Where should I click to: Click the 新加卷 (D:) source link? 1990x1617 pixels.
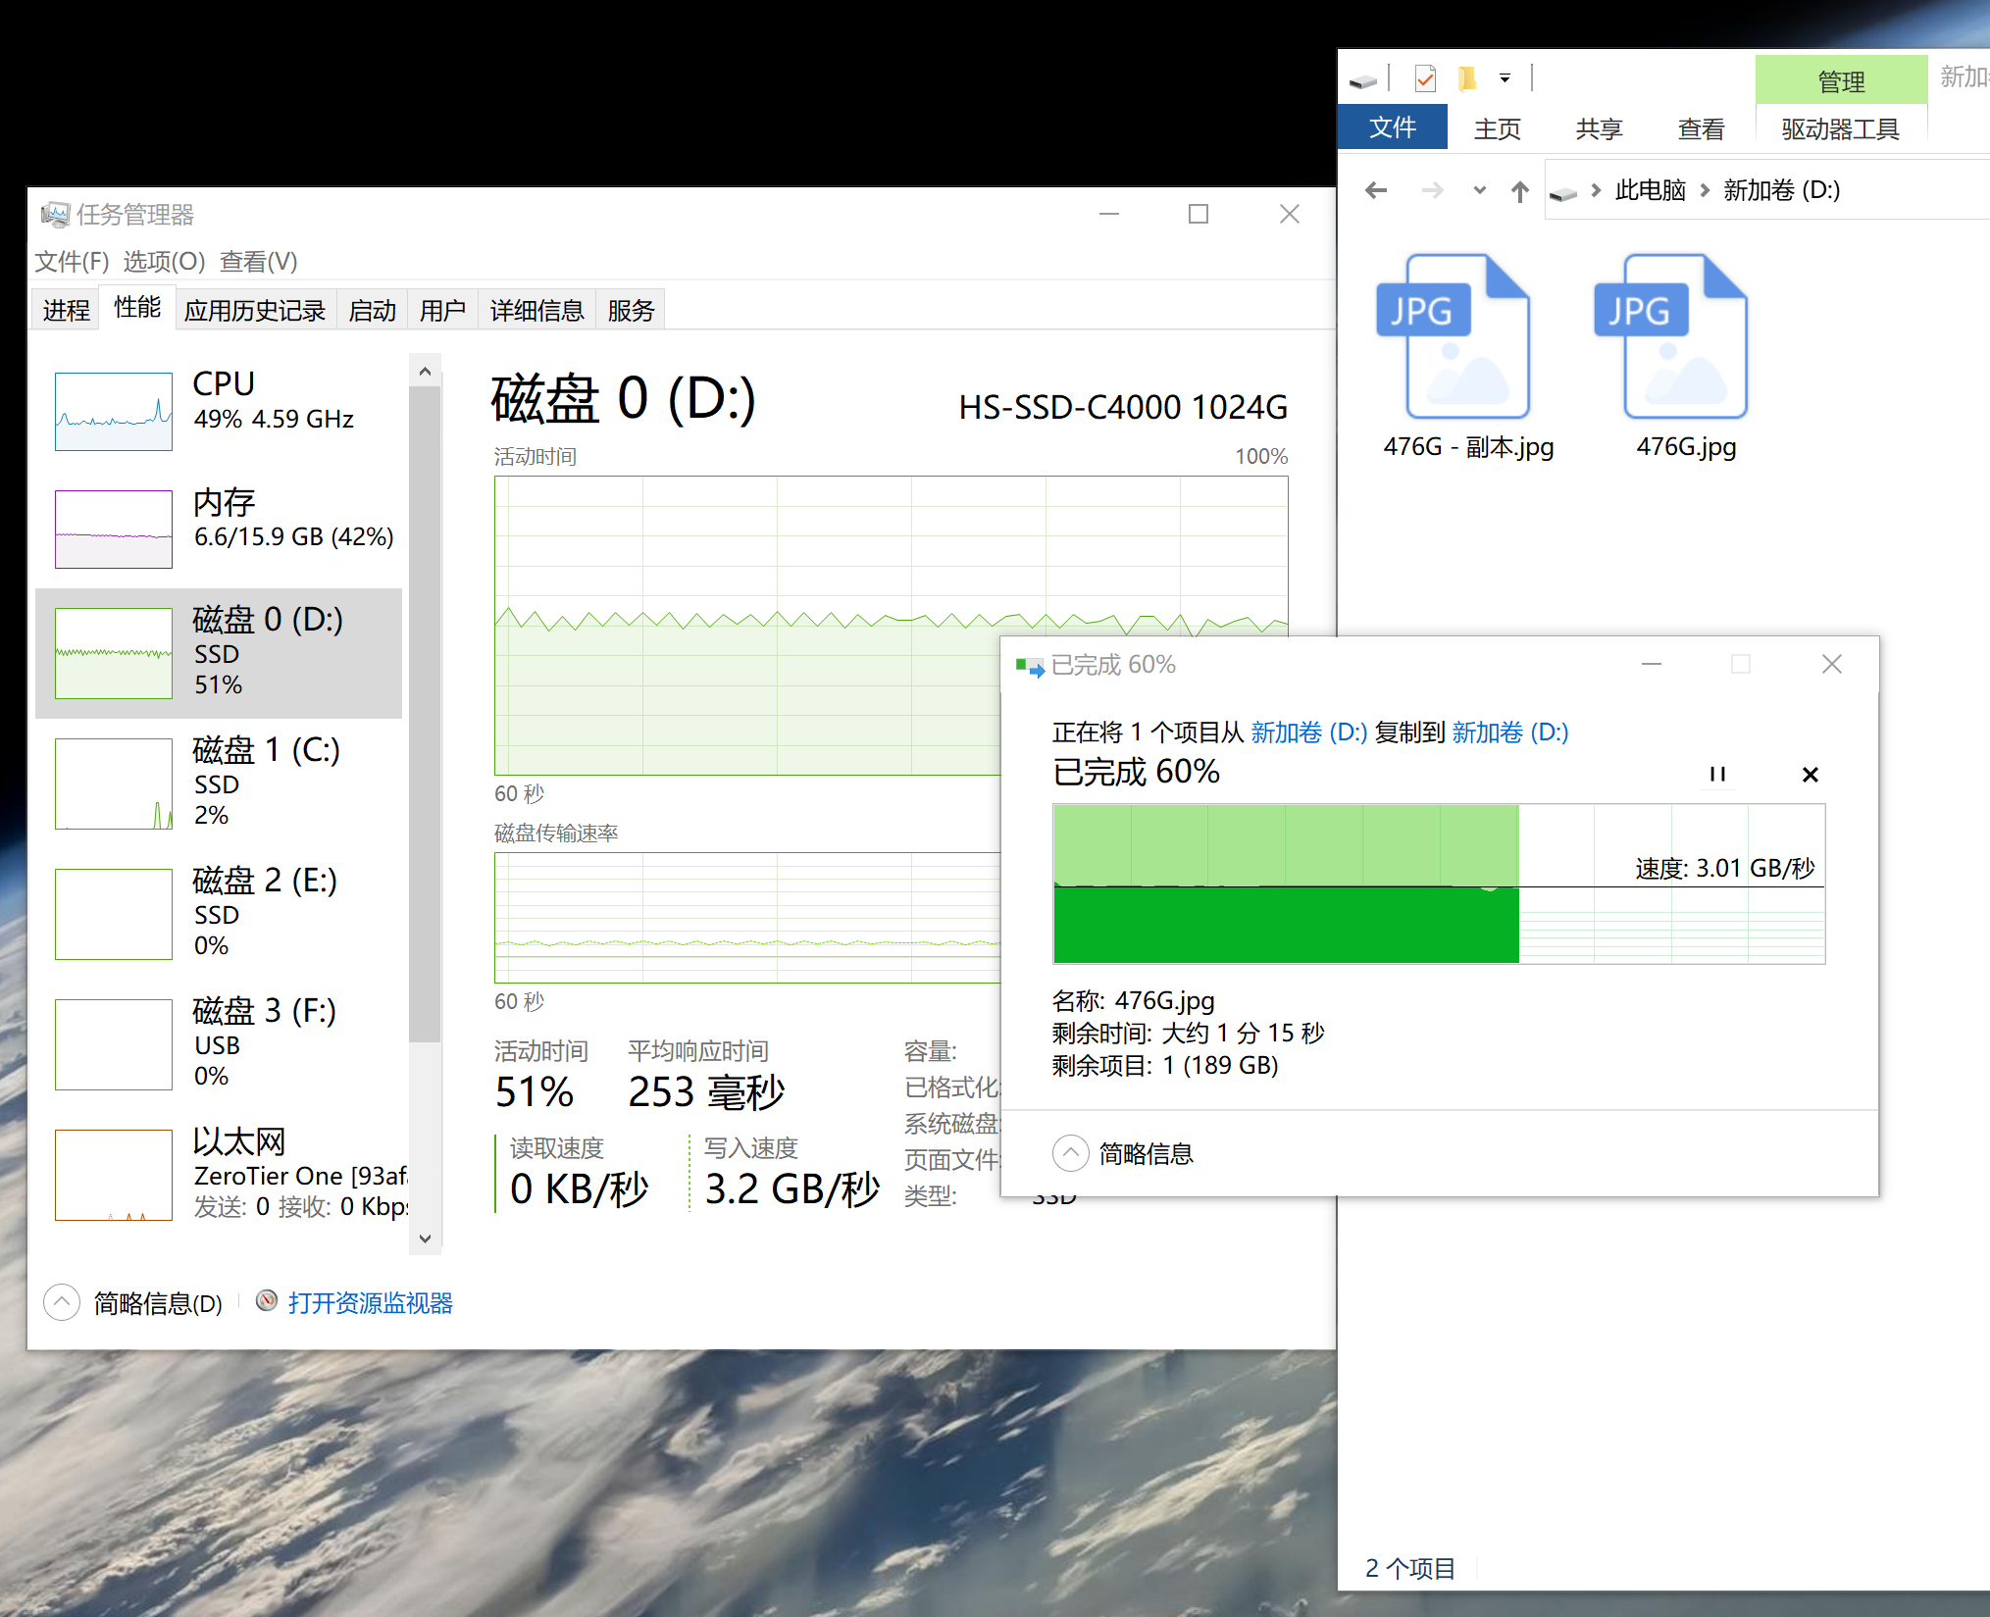tap(1308, 733)
